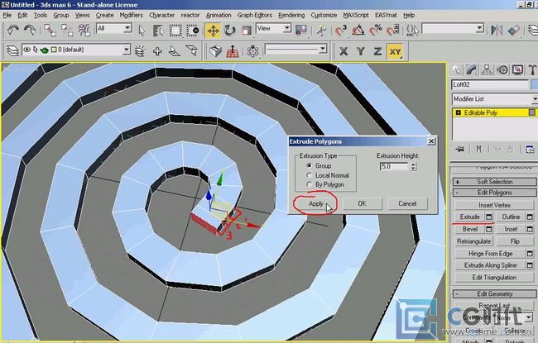
Task: Open the All selection filter dropdown
Action: click(114, 28)
